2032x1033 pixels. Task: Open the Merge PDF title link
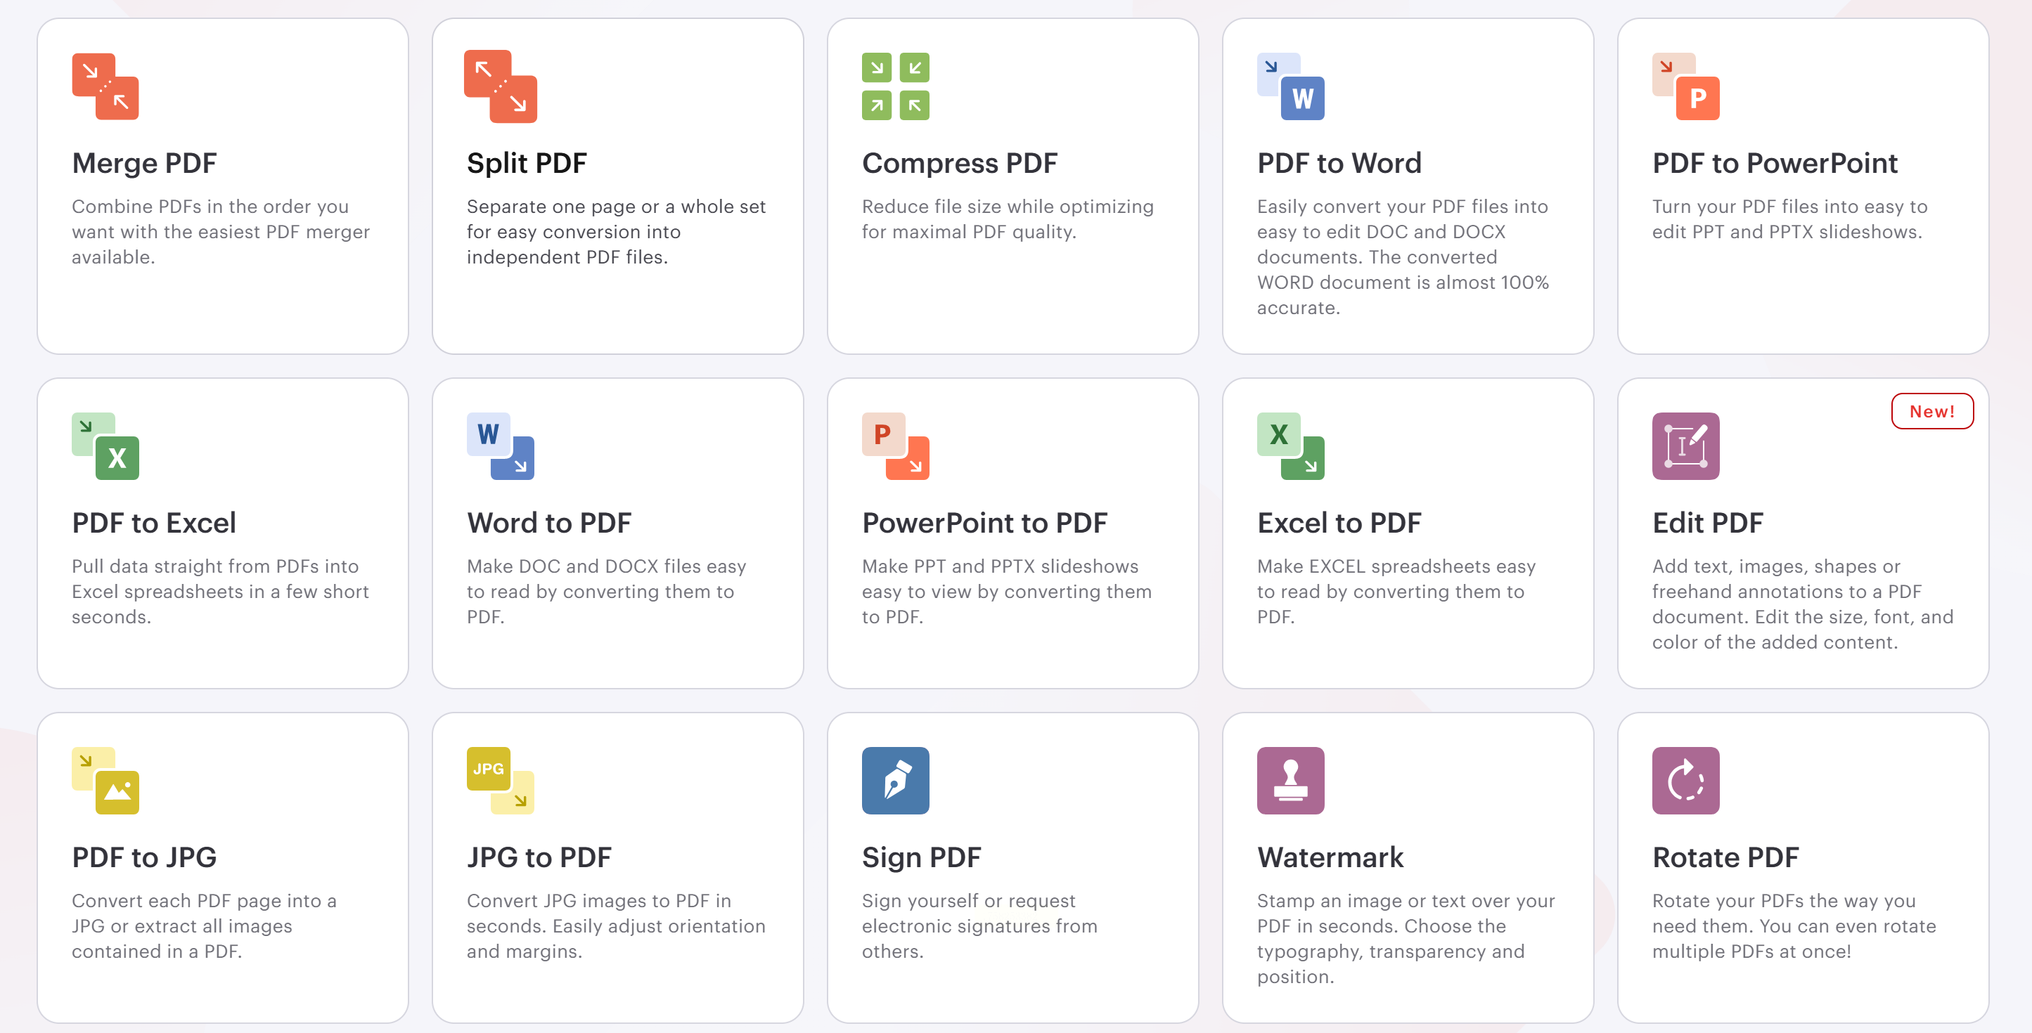pyautogui.click(x=144, y=163)
